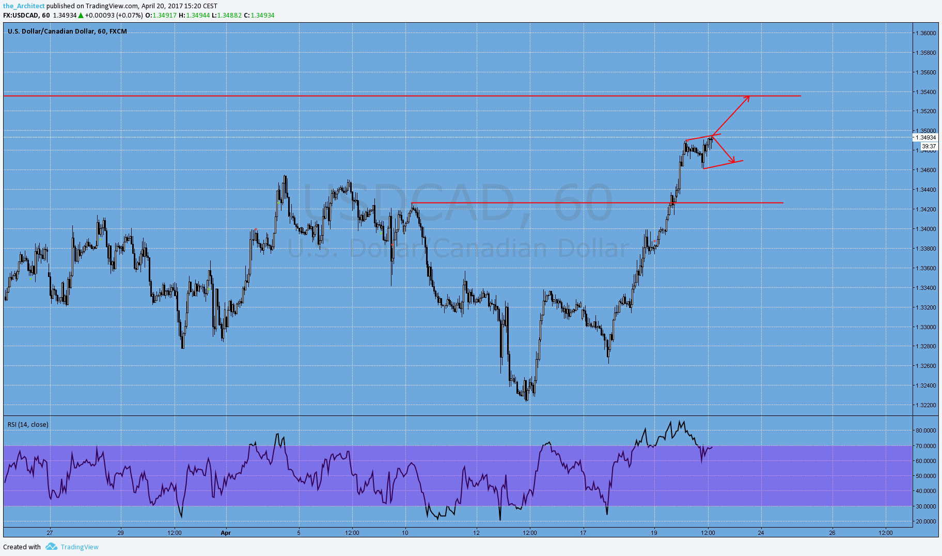Click the current price label 1.34934
This screenshot has height=556, width=942.
tap(925, 137)
